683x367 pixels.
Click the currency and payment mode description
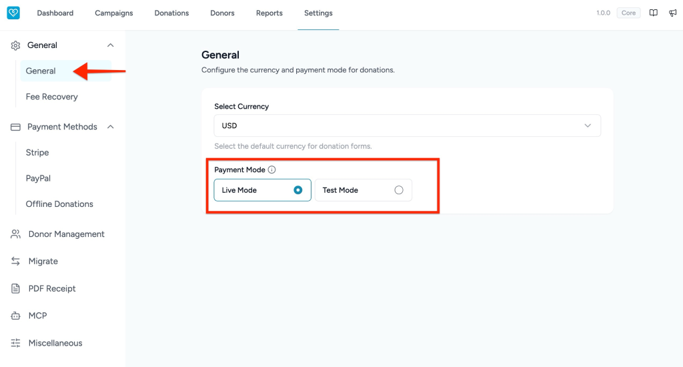pyautogui.click(x=298, y=70)
